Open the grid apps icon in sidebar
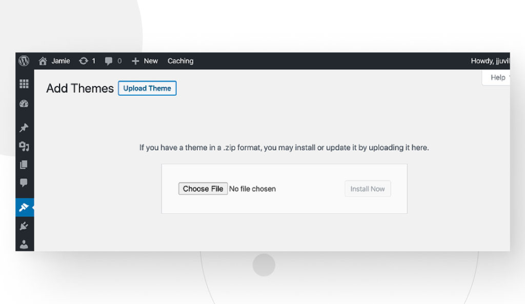 (24, 84)
